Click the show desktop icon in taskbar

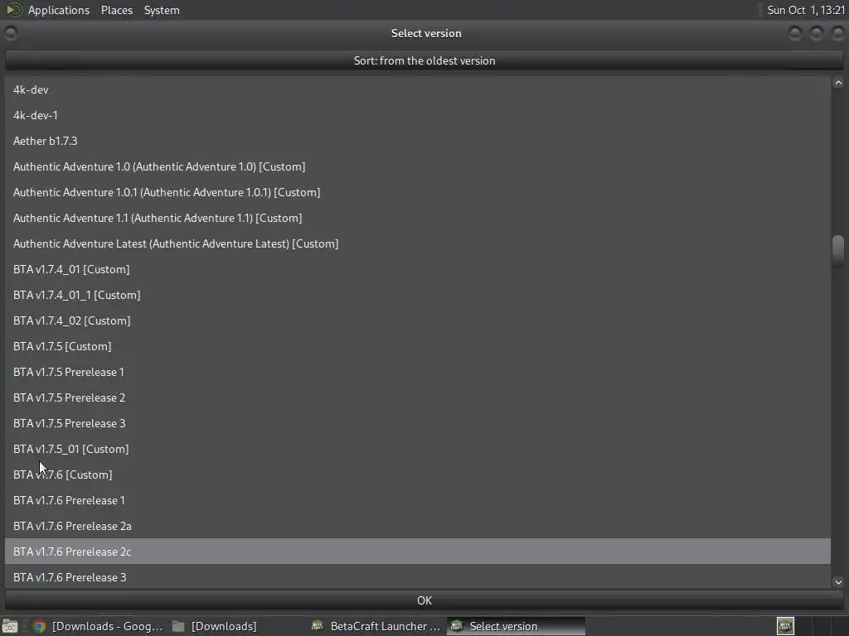click(x=10, y=626)
